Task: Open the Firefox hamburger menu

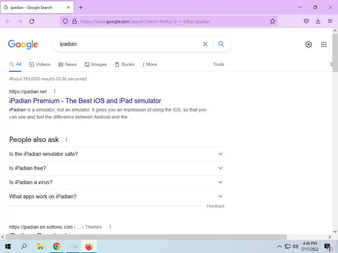Action: (330, 21)
